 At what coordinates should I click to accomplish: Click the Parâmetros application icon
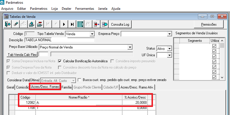(2, 3)
